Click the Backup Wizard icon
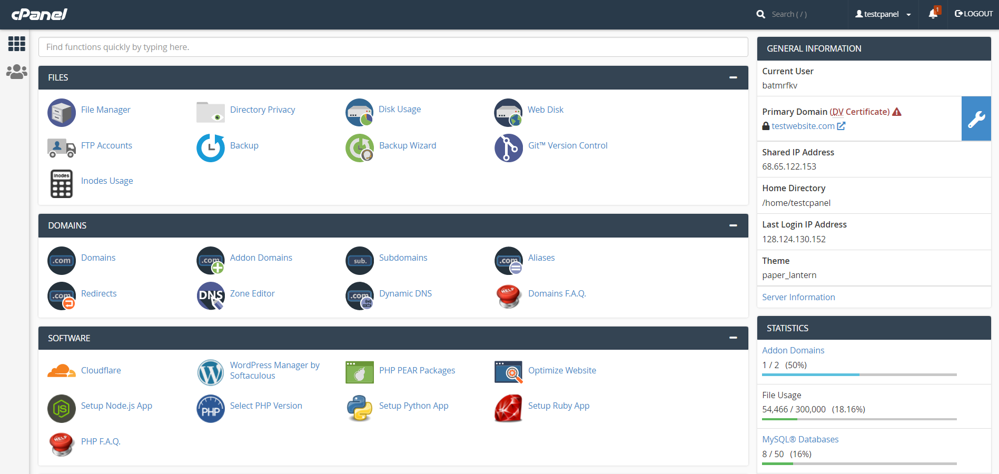This screenshot has width=999, height=474. tap(360, 148)
